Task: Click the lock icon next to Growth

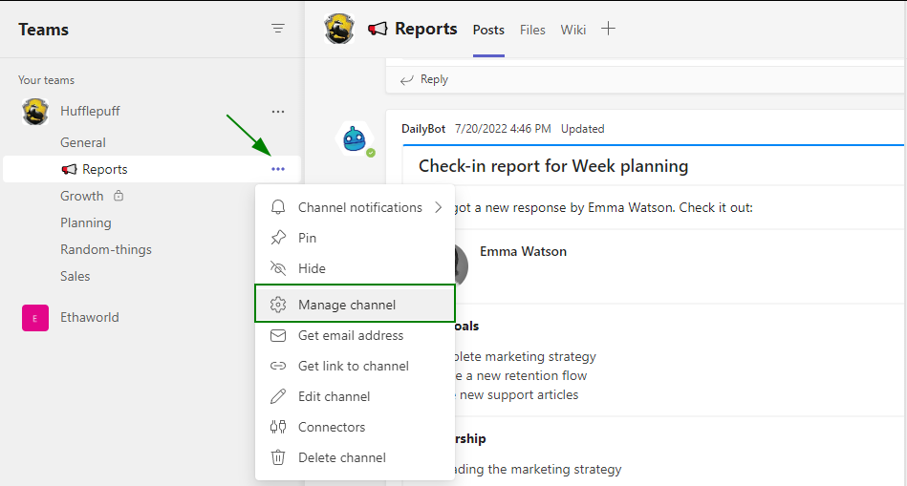Action: click(x=119, y=196)
